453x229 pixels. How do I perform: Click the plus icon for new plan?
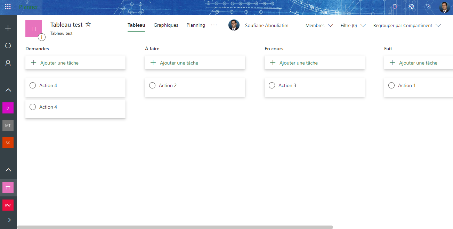[8, 28]
